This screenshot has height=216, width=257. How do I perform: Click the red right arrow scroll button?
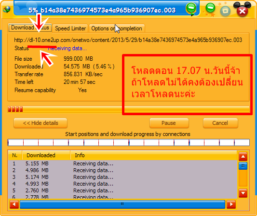pos(231,204)
